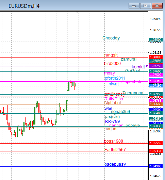
Task: Click the Fadhil2557 line label
Action: 115,149
